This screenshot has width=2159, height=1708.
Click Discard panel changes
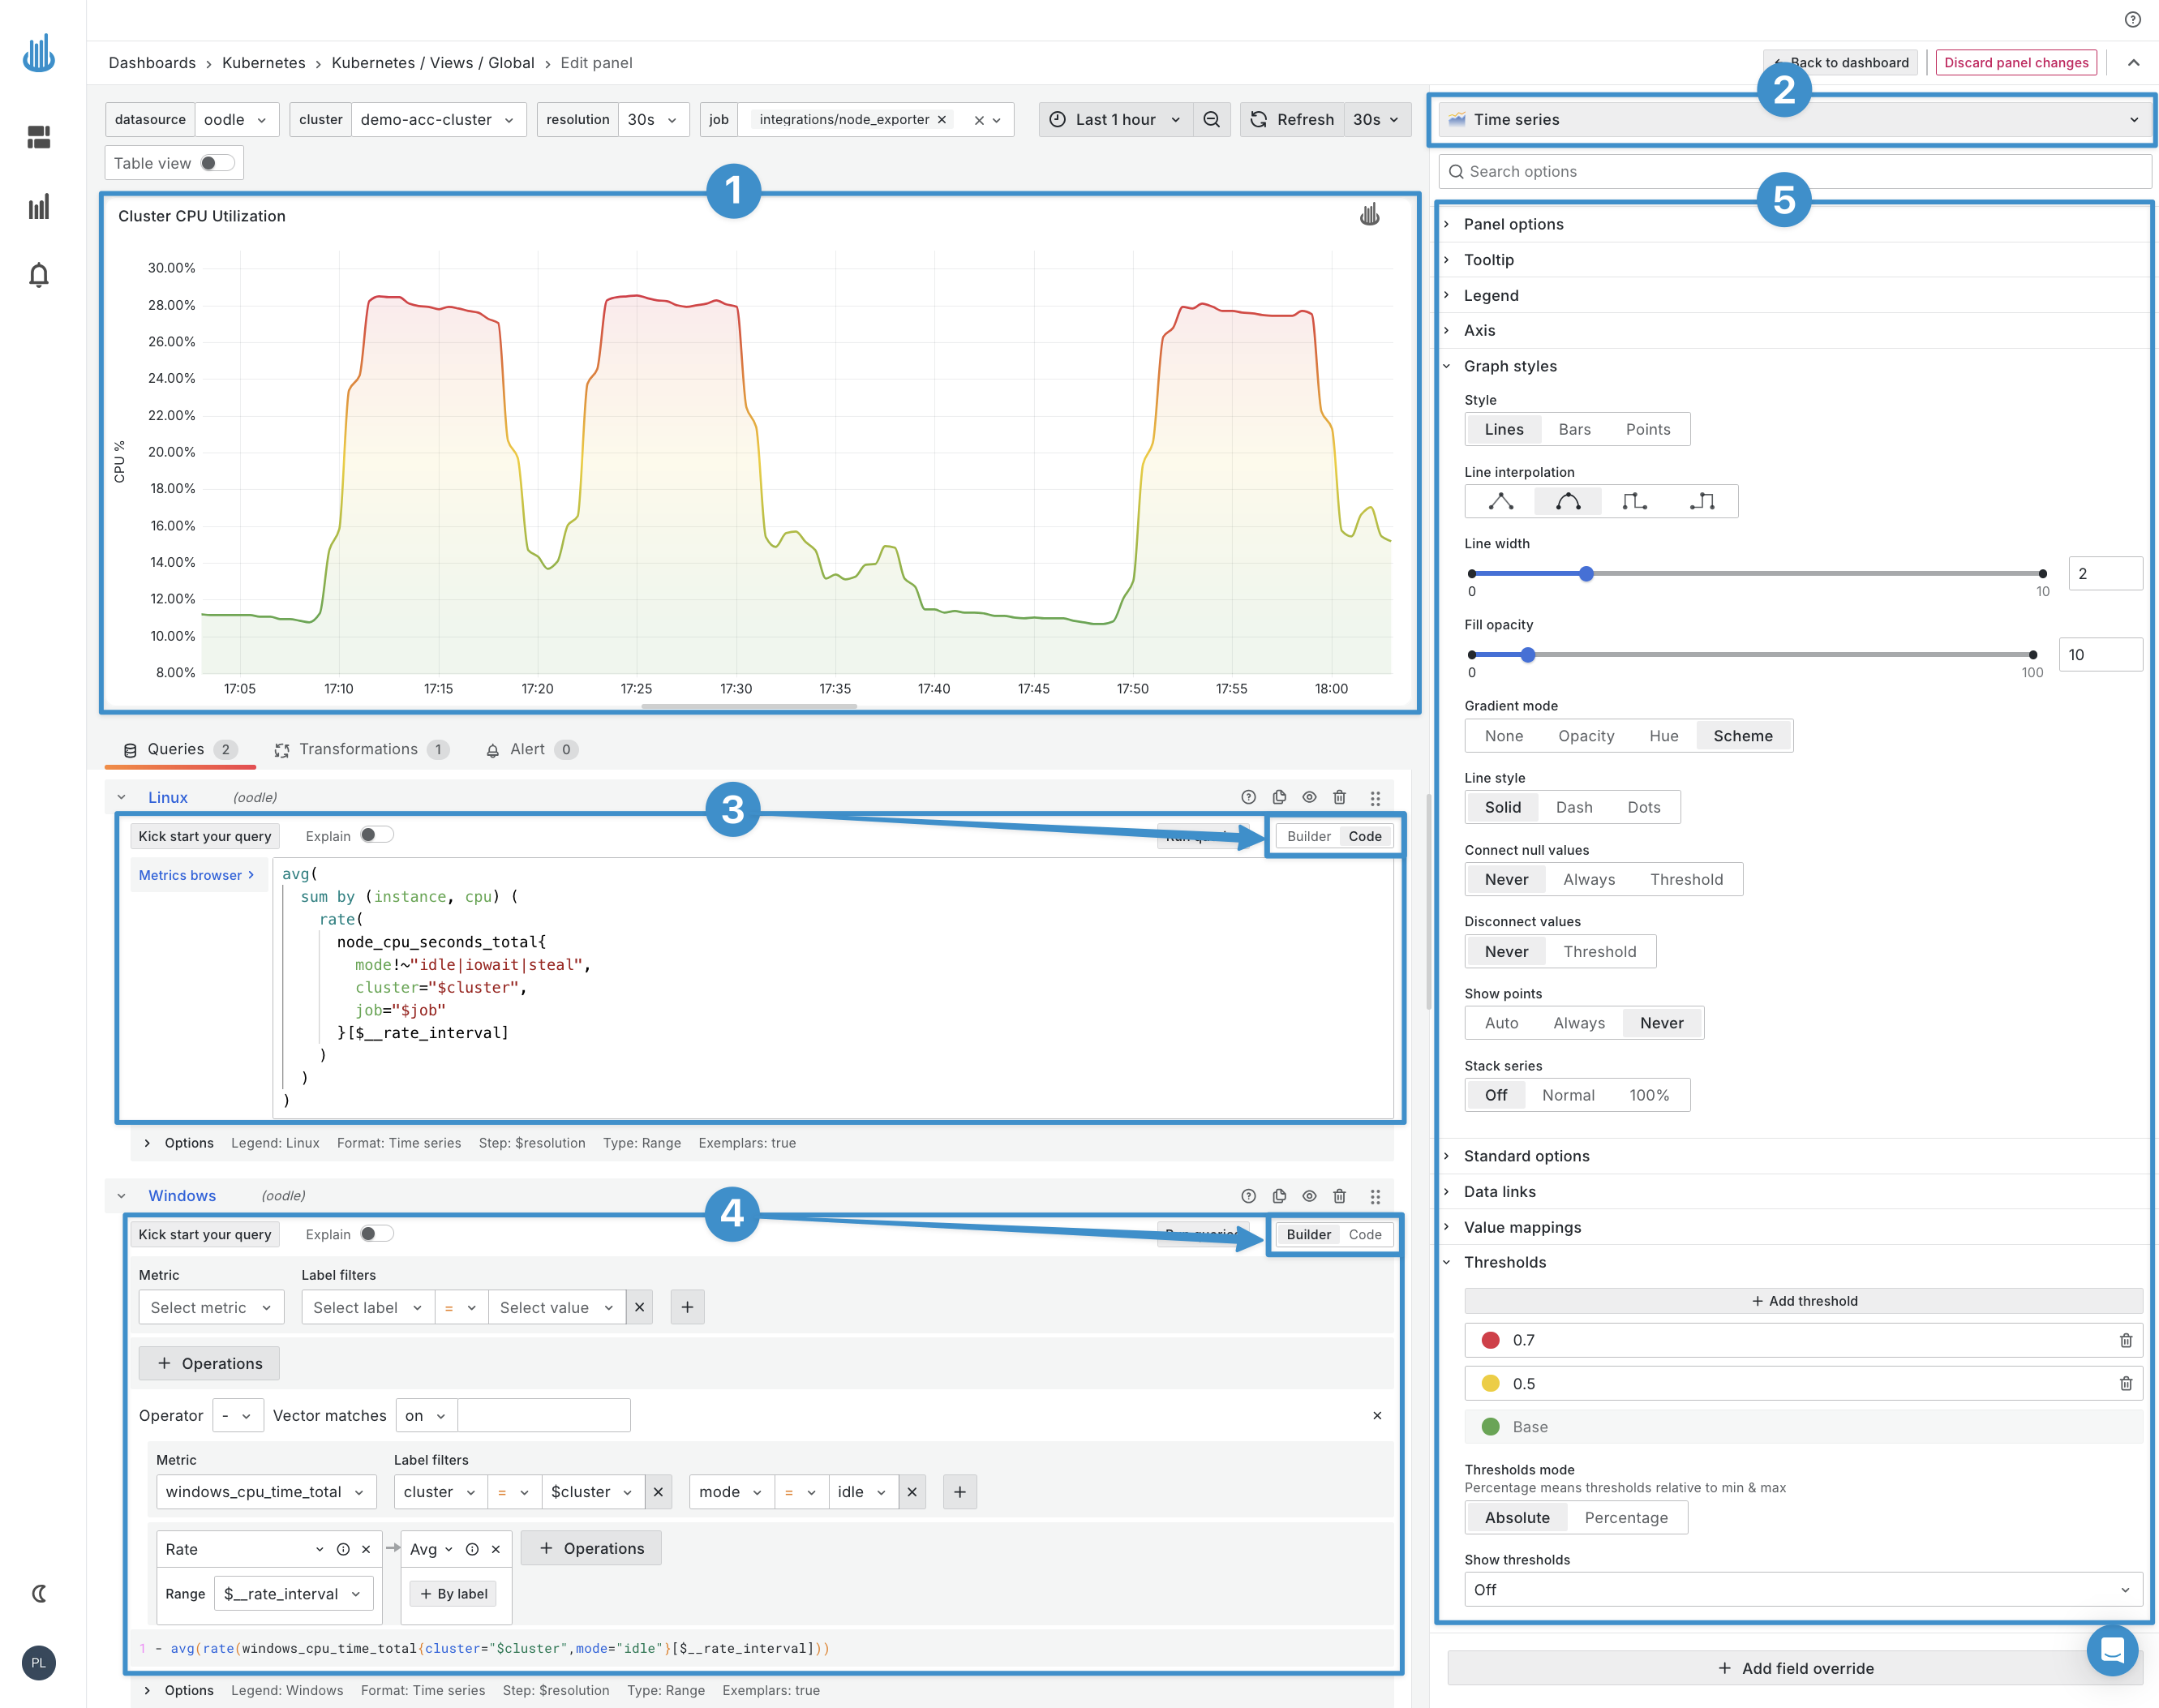(x=2016, y=62)
